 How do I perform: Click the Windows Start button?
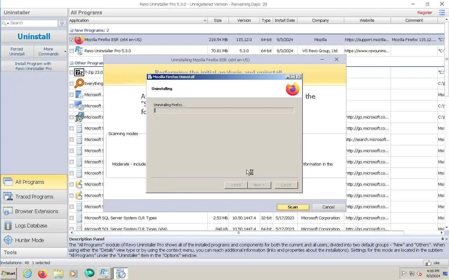[x=8, y=273]
